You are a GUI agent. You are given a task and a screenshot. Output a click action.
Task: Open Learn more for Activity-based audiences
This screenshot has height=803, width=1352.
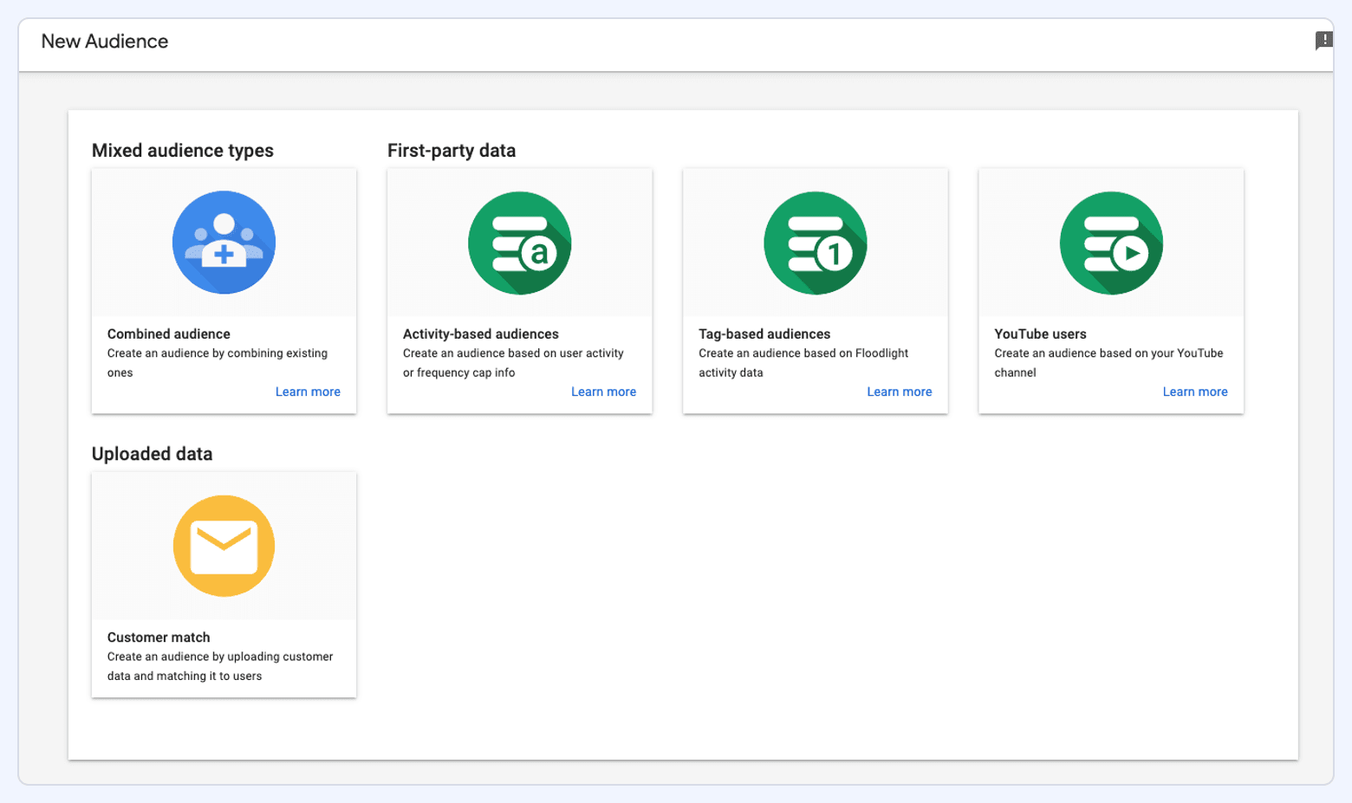[x=603, y=392]
